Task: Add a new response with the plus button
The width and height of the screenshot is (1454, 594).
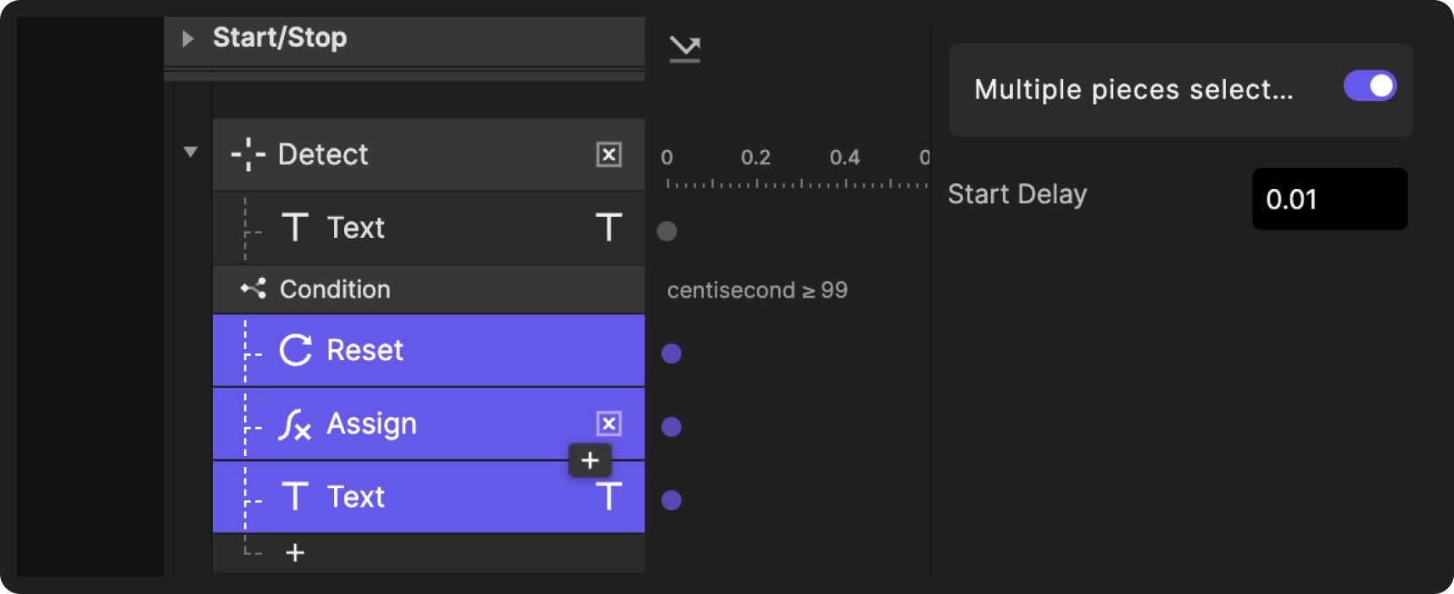Action: (x=295, y=553)
